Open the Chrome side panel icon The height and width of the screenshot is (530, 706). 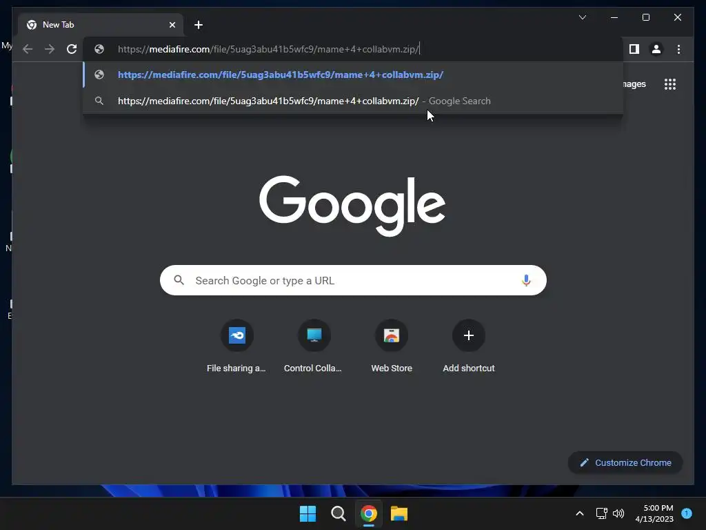coord(634,49)
